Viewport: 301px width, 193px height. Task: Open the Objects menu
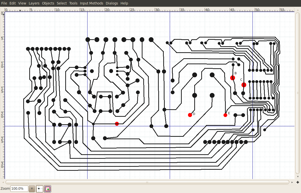pyautogui.click(x=48, y=3)
